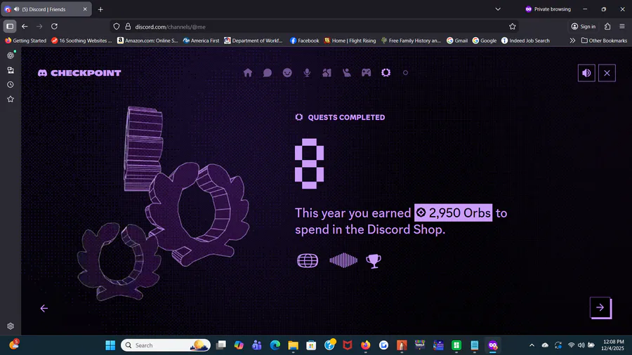The width and height of the screenshot is (632, 355).
Task: Open Microsoft Store from the taskbar
Action: 311,345
